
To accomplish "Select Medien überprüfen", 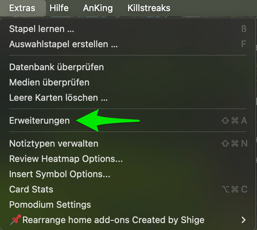I will (49, 82).
